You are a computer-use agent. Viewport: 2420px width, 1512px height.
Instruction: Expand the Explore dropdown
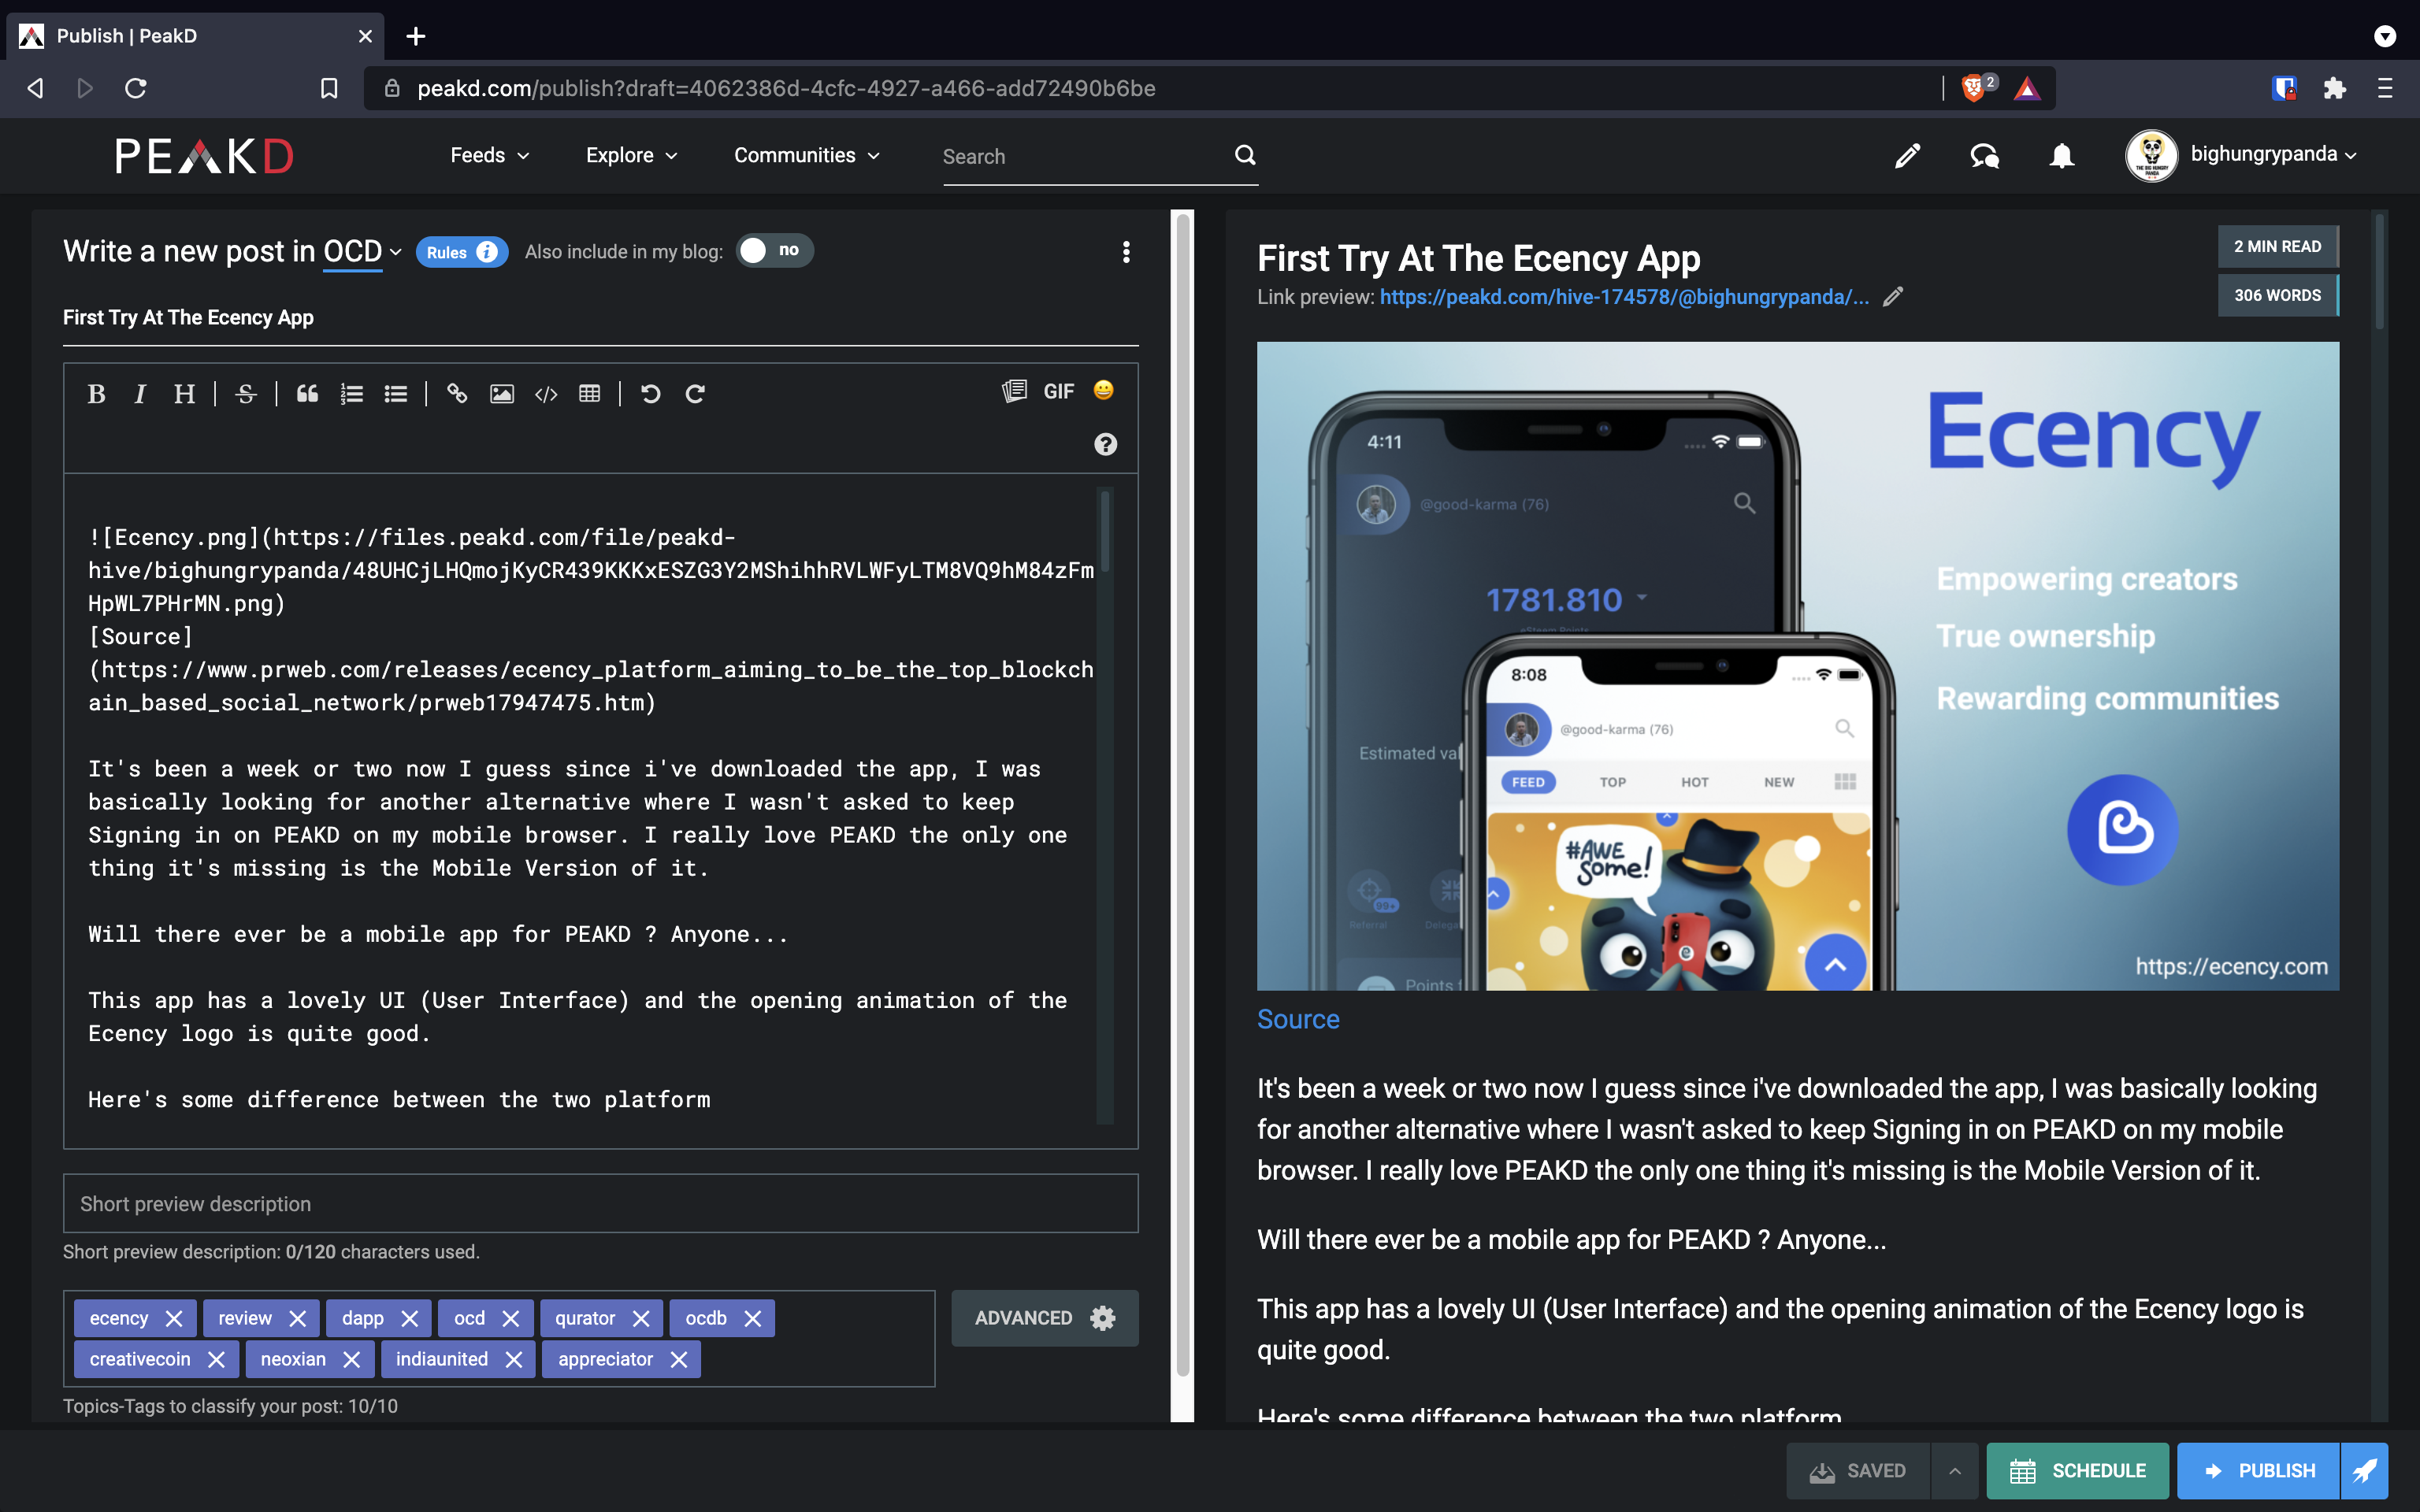coord(631,155)
